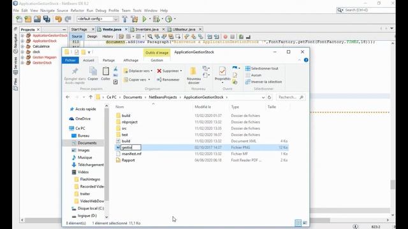Image resolution: width=408 pixels, height=229 pixels.
Task: Open editor History view button
Action: (108, 37)
